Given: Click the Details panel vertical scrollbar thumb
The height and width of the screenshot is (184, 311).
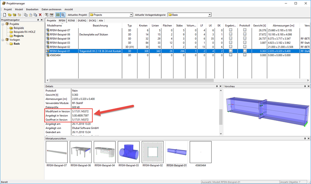Looking at the screenshot, I should coord(221,117).
